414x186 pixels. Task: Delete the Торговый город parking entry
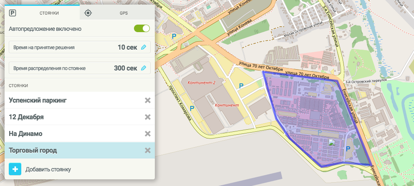(147, 151)
